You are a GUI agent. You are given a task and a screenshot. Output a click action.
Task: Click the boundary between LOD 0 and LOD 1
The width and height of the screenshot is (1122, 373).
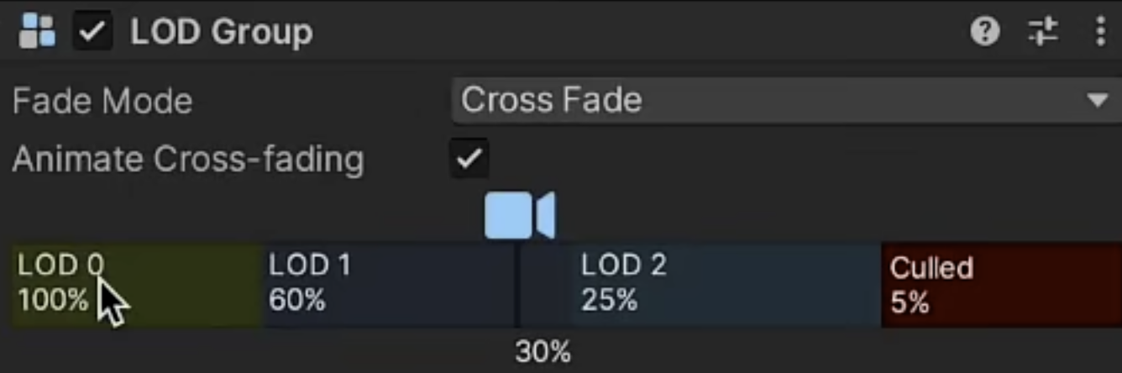pyautogui.click(x=264, y=286)
